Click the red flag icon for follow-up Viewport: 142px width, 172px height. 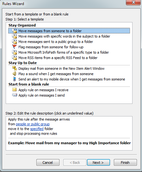click(15, 47)
